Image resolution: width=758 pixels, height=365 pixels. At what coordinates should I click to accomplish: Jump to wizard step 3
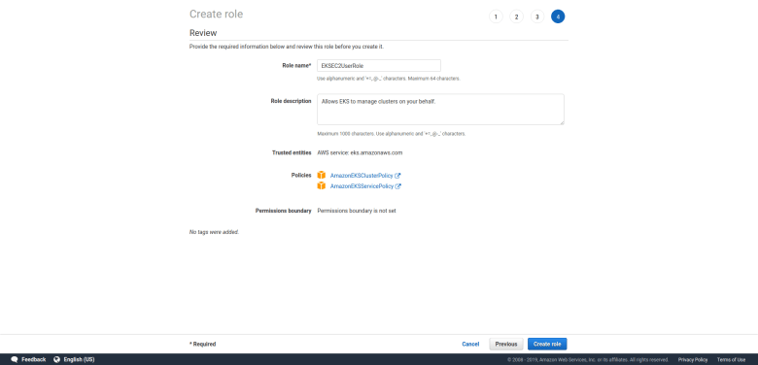[x=537, y=17]
